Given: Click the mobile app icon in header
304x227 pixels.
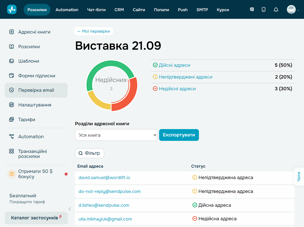Looking at the screenshot, I should [263, 9].
